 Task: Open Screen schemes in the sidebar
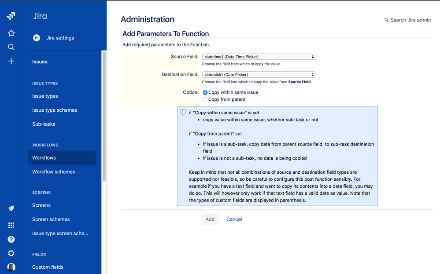coord(51,219)
